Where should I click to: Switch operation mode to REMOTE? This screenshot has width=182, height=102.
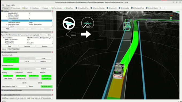pos(43,62)
